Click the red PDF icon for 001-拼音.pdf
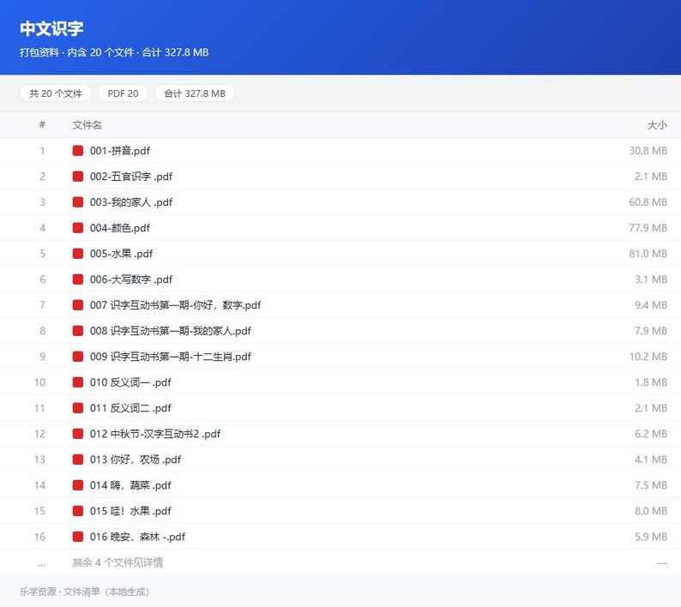Viewport: 681px width, 607px height. (78, 151)
